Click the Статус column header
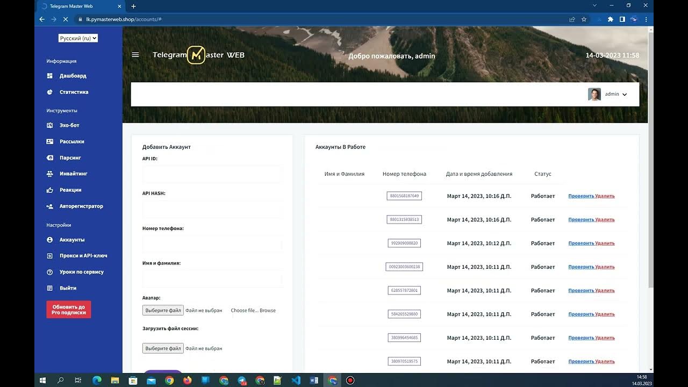This screenshot has height=387, width=688. [543, 174]
